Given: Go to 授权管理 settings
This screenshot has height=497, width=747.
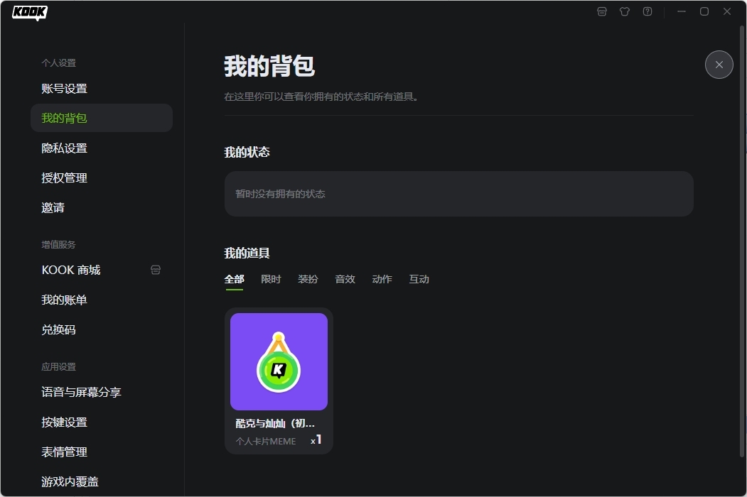Looking at the screenshot, I should 63,177.
